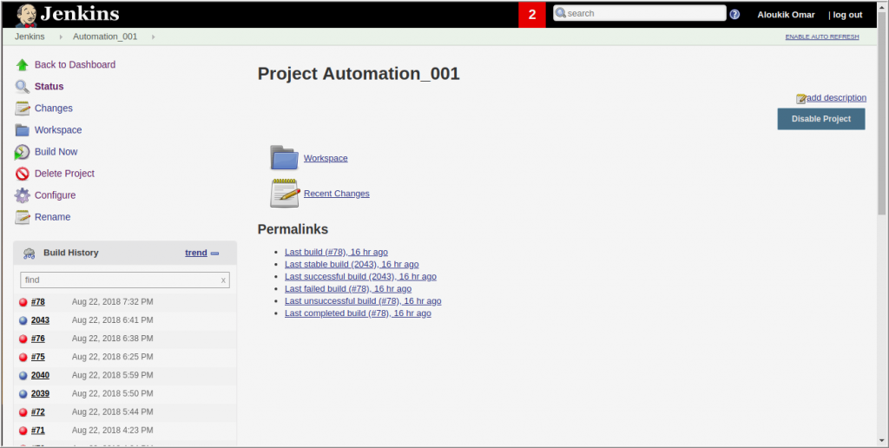Click the blue status ball for build 2043
The width and height of the screenshot is (889, 448).
point(23,320)
